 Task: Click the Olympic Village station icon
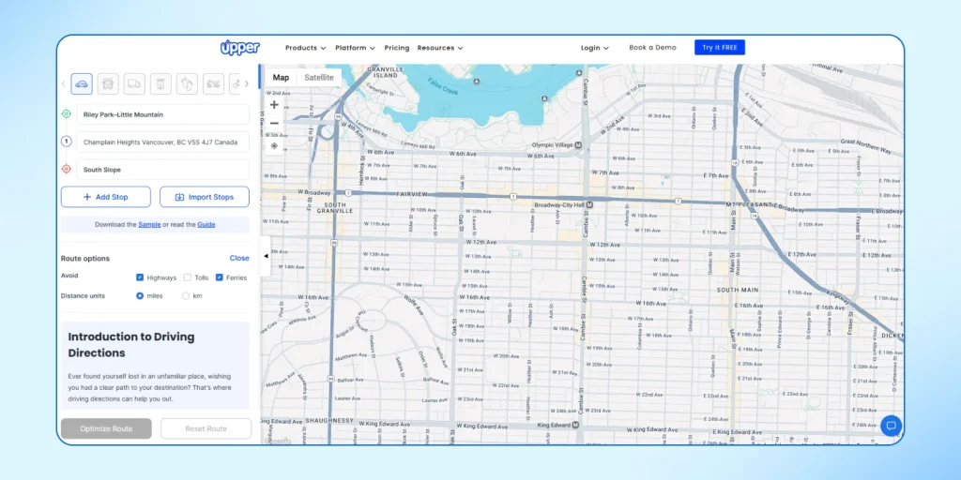[577, 145]
